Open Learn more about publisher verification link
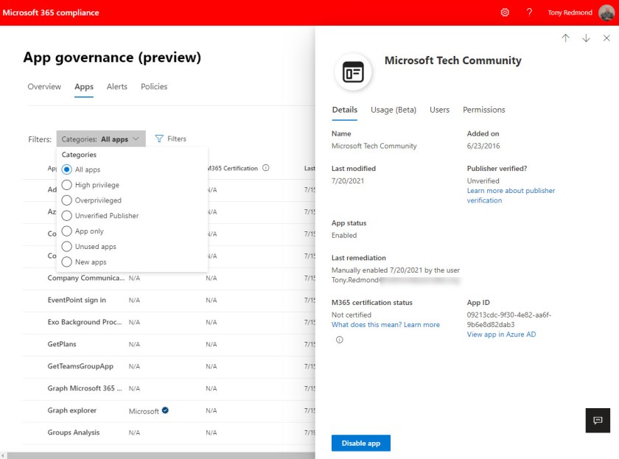Screen dimensions: 619x459 click(511, 195)
